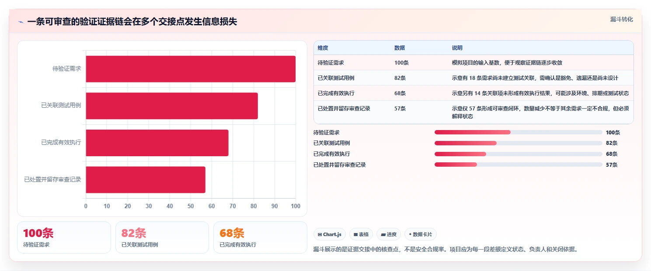Click description starting 示意另有 14 条关联项
The width and height of the screenshot is (651, 271).
coord(540,93)
